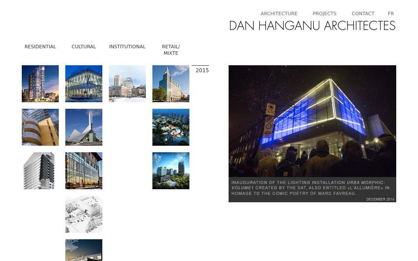Screen dimensions: 418x261
Task: Open the pointed-roof retail building thumbnail
Action: coord(171,84)
